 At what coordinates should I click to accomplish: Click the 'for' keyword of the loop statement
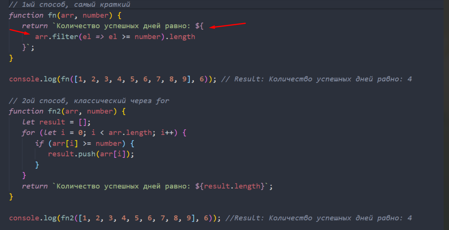(28, 133)
